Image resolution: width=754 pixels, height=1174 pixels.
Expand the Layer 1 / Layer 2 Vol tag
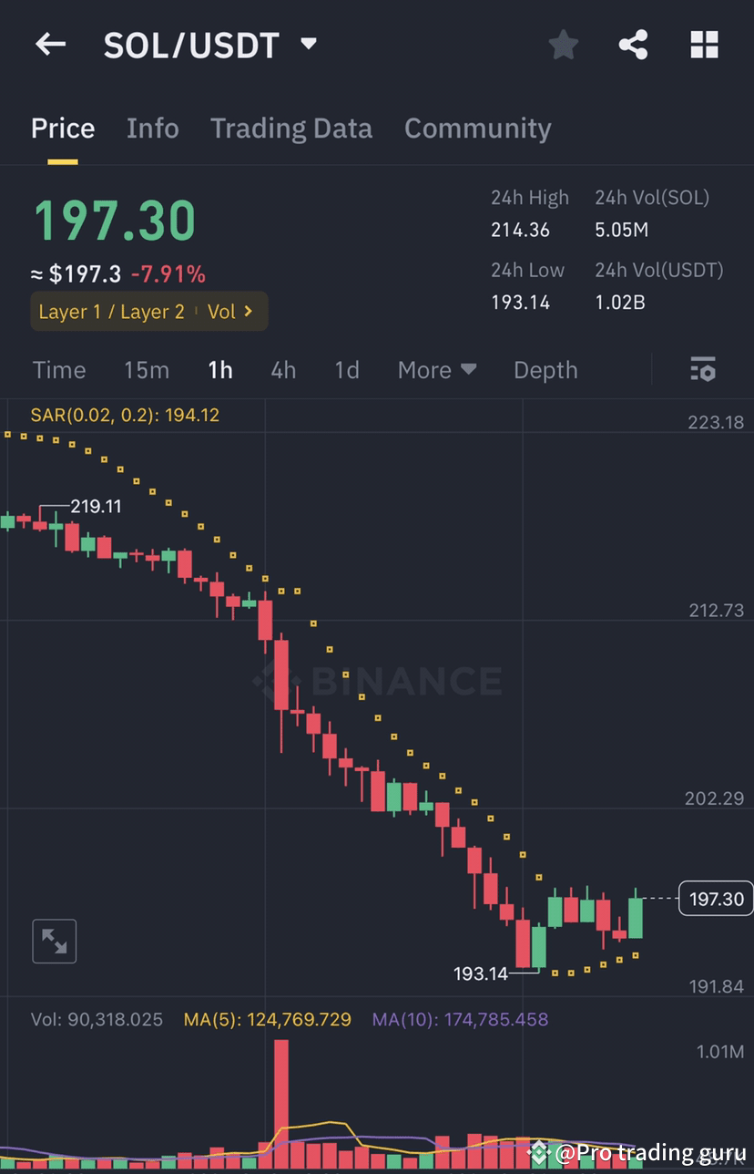point(148,311)
